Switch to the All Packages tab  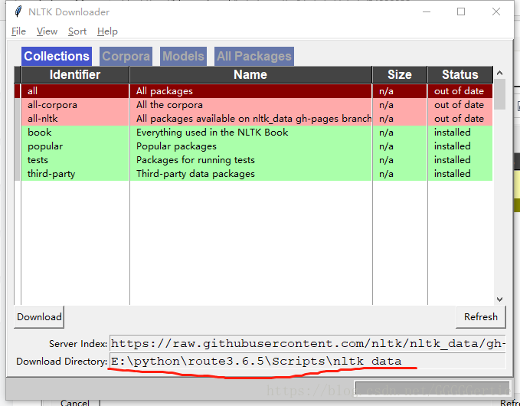tap(254, 56)
